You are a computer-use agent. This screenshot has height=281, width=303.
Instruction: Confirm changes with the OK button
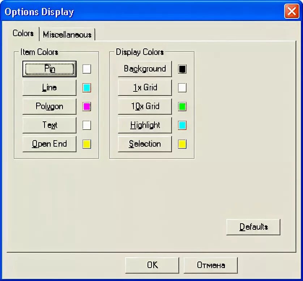[x=152, y=265]
